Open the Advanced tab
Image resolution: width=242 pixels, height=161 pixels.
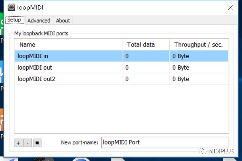point(39,21)
